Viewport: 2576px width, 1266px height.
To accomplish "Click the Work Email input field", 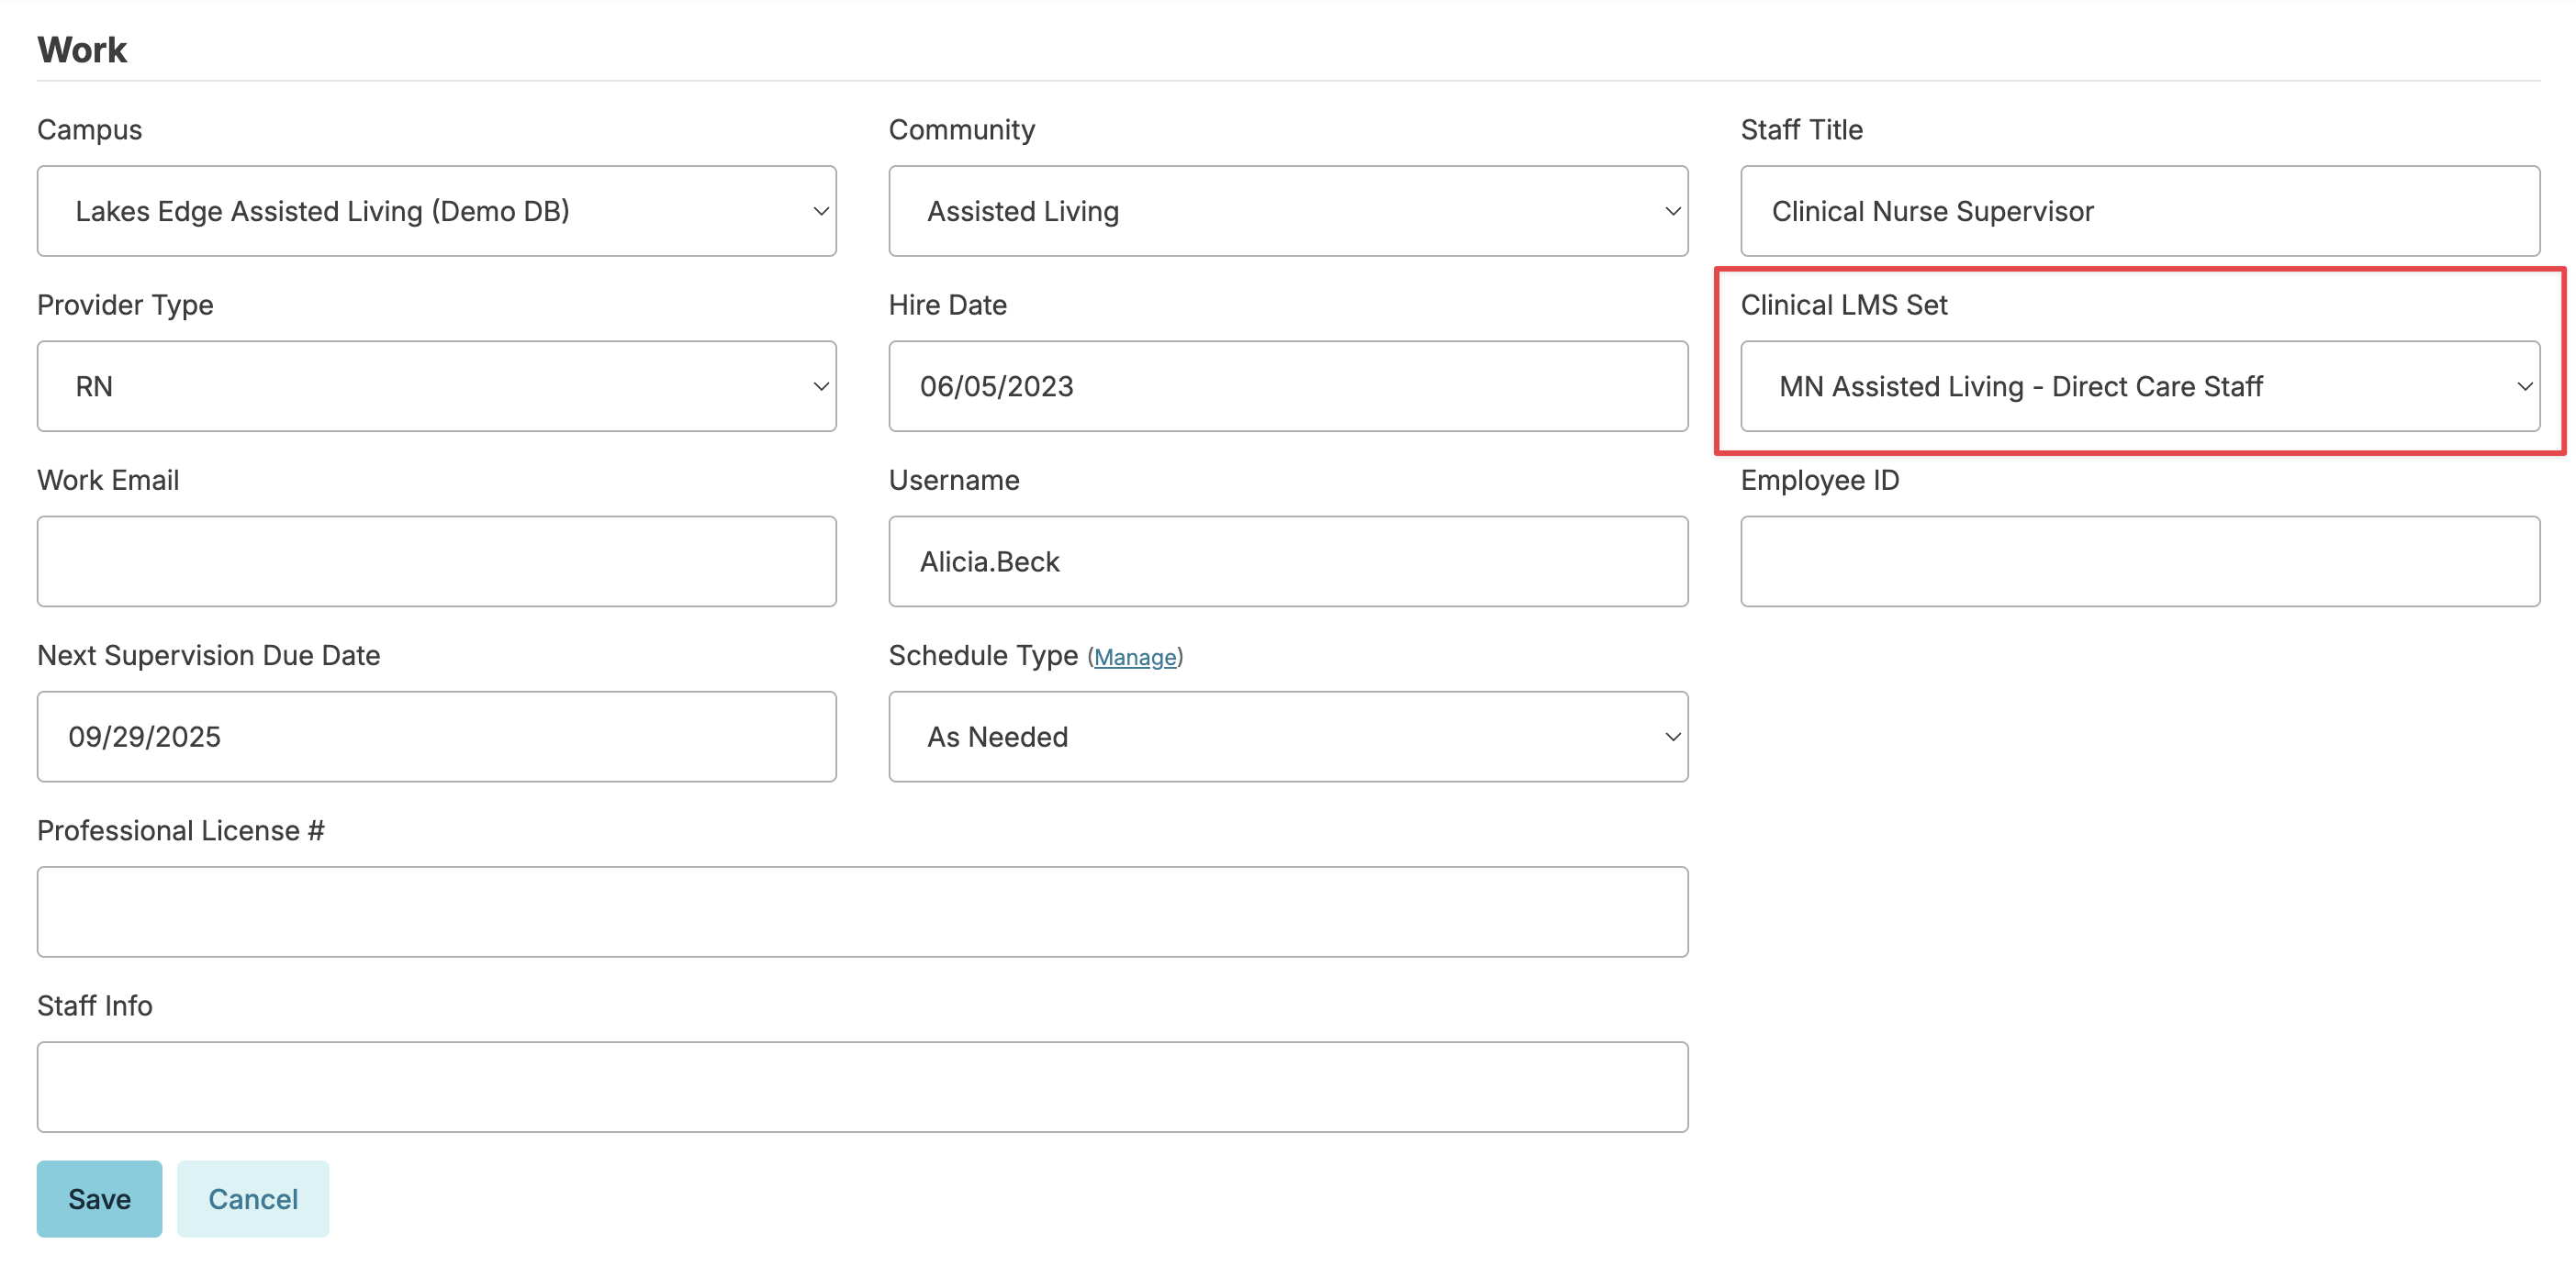I will pos(436,561).
